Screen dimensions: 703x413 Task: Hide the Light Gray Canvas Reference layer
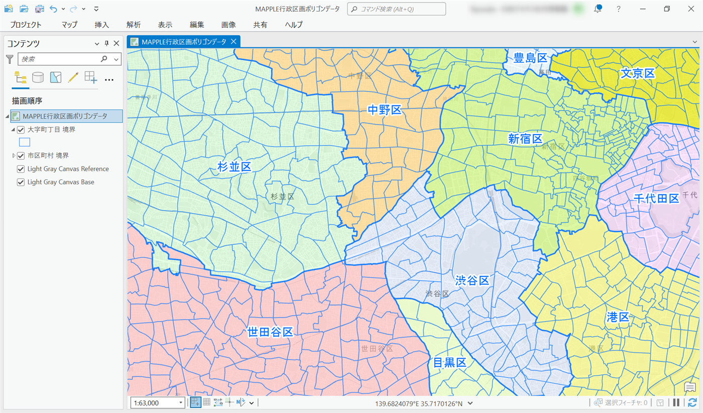point(21,169)
